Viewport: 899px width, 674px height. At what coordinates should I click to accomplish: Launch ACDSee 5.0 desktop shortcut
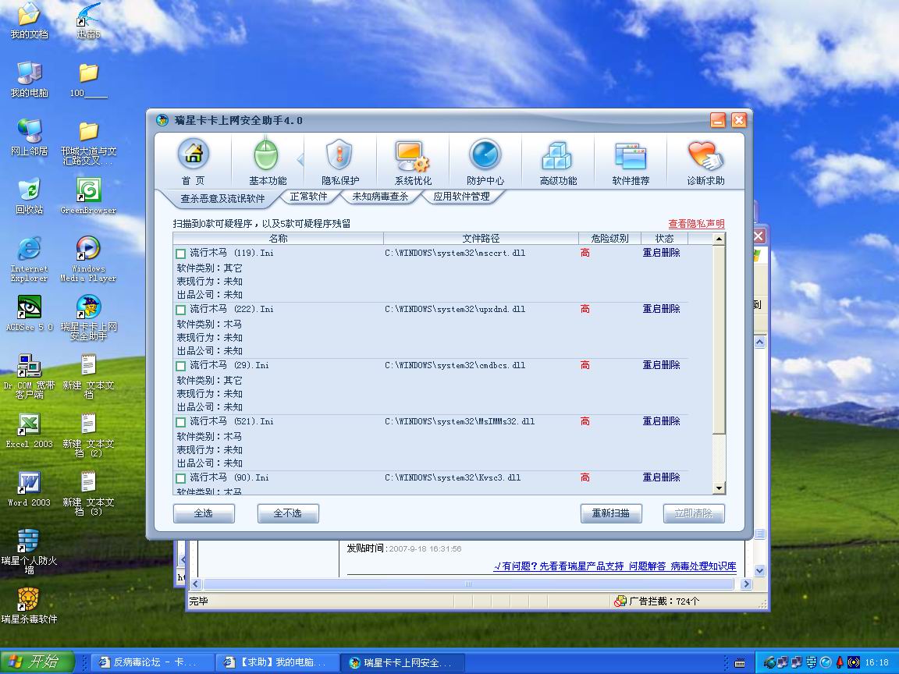pyautogui.click(x=29, y=314)
